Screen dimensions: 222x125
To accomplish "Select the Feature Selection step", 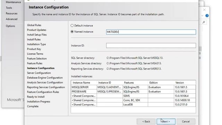I will click(37, 59).
